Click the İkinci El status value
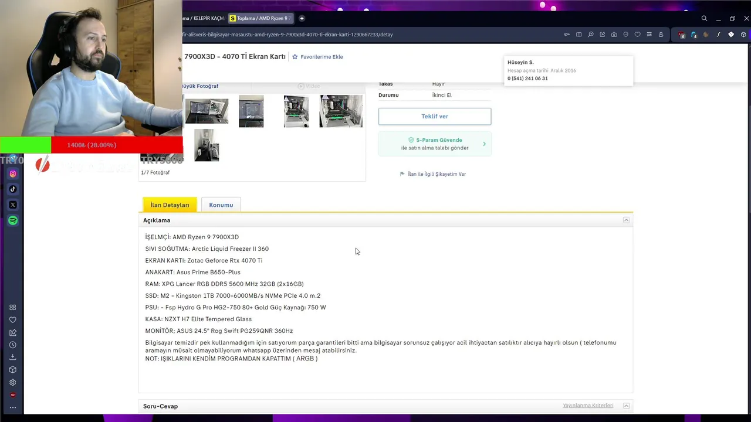This screenshot has width=751, height=422. point(442,95)
